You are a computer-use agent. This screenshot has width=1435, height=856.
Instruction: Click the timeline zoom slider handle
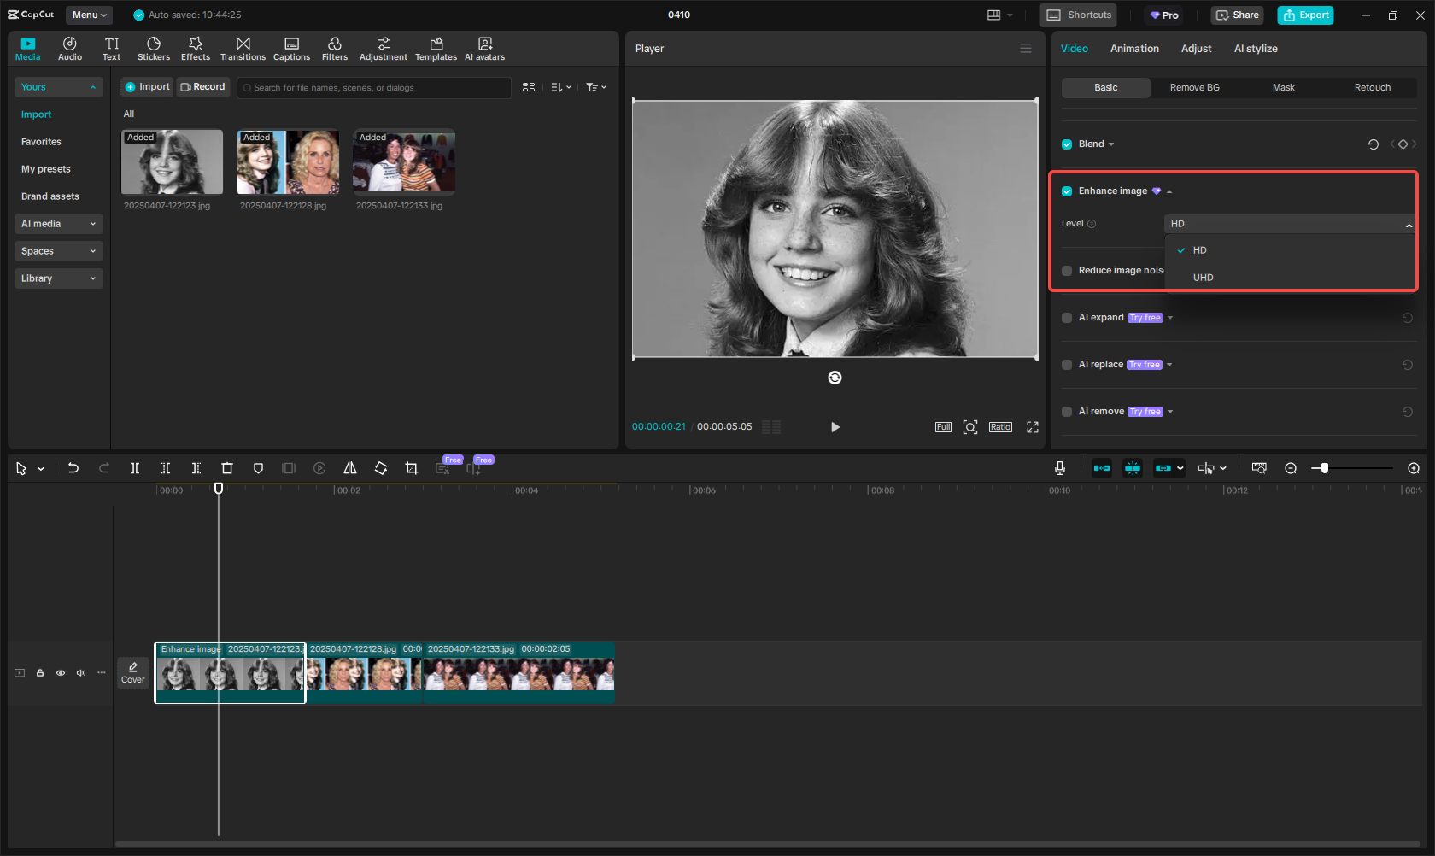coord(1324,468)
